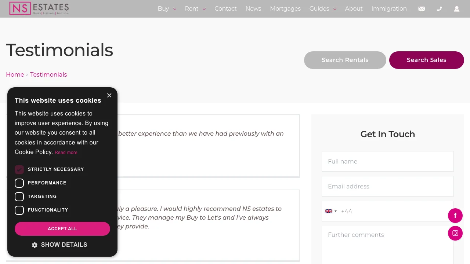The image size is (470, 264).
Task: Select Mortgages in the navigation menu
Action: pos(285,8)
